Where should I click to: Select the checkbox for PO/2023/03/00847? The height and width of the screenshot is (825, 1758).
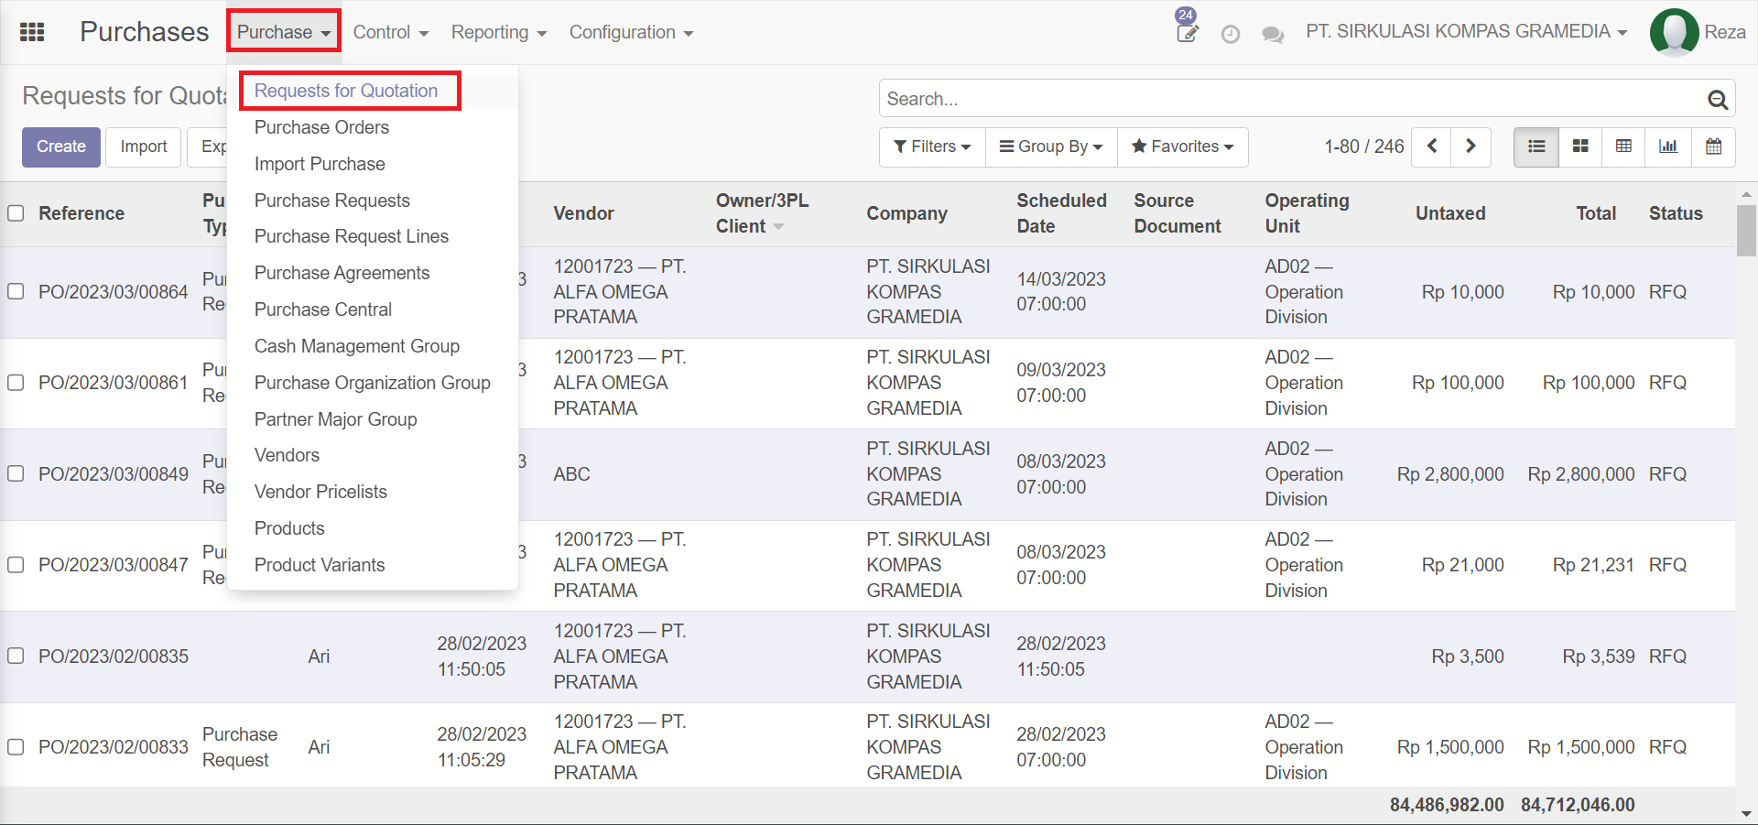[16, 565]
